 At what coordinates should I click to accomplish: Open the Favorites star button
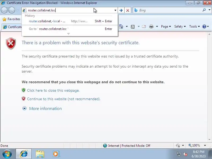pos(11,19)
